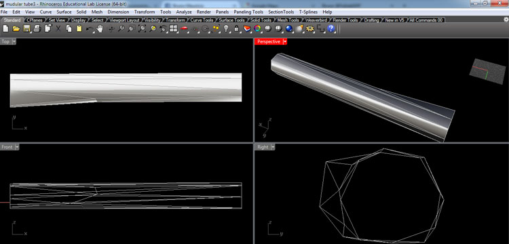Viewport: 509px width, 244px height.
Task: Activate the Front viewport title
Action: [x=7, y=147]
